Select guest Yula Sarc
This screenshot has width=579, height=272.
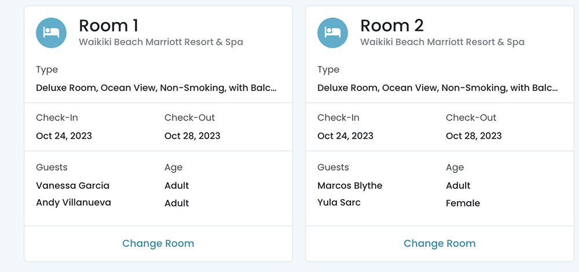339,203
